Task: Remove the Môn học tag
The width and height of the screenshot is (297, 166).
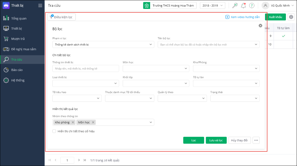Action: point(93,122)
